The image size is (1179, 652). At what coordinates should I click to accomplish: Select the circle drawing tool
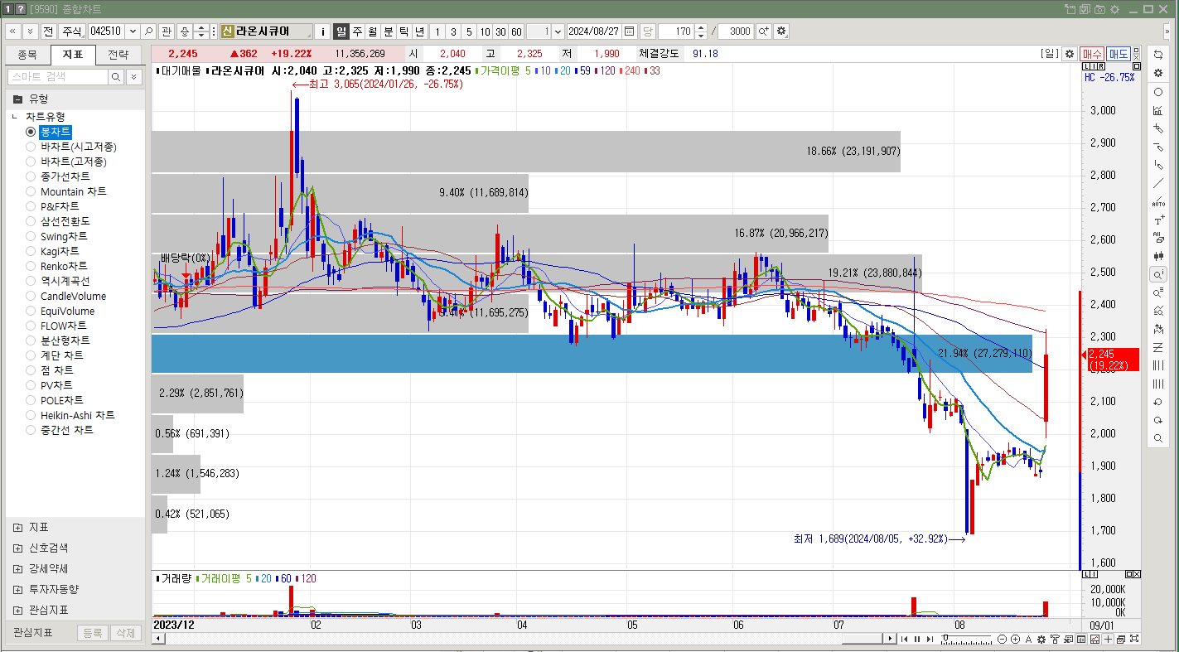1158,92
